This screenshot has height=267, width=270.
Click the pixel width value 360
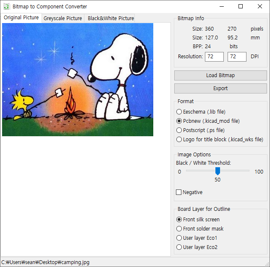(209, 29)
